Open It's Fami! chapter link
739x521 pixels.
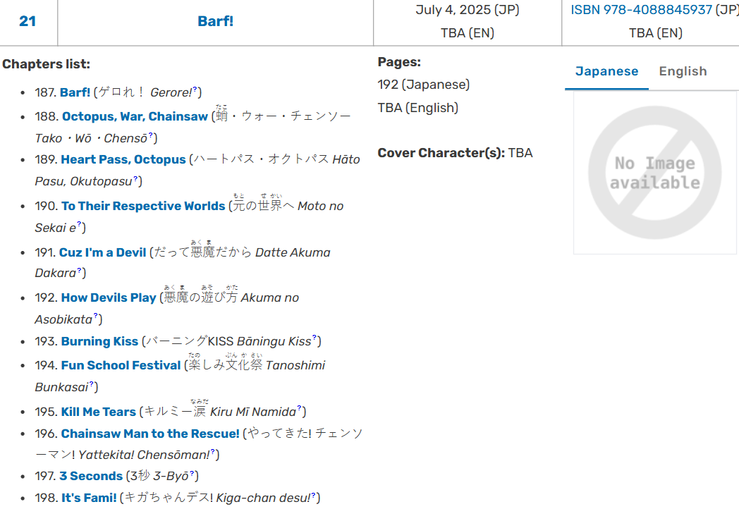point(89,498)
